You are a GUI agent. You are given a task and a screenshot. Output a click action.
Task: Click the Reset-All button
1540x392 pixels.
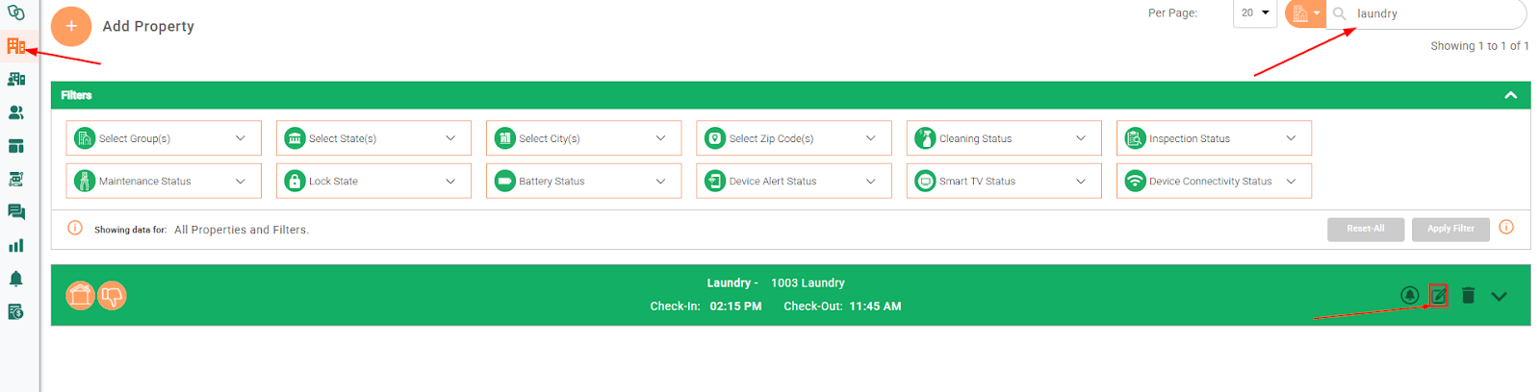click(x=1365, y=229)
